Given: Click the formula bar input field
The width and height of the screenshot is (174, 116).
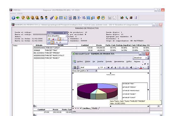Looking at the screenshot, I should [123, 71].
